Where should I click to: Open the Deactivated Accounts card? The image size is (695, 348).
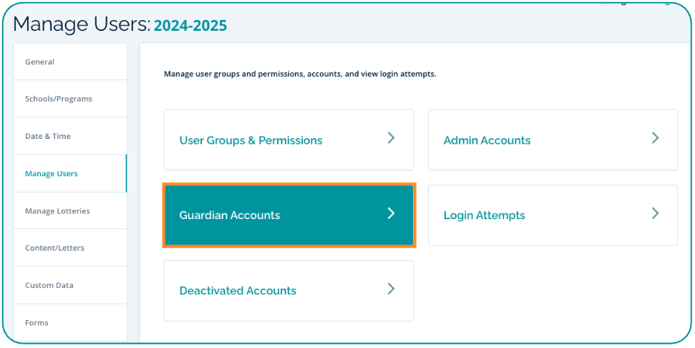[238, 291]
